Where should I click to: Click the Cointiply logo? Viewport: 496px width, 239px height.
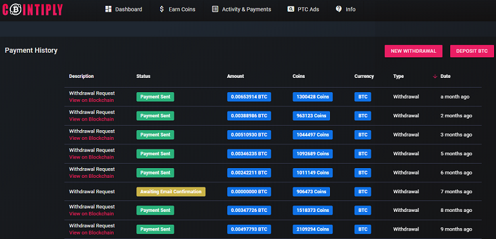[32, 10]
